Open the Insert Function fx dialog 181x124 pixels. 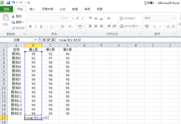[53, 40]
